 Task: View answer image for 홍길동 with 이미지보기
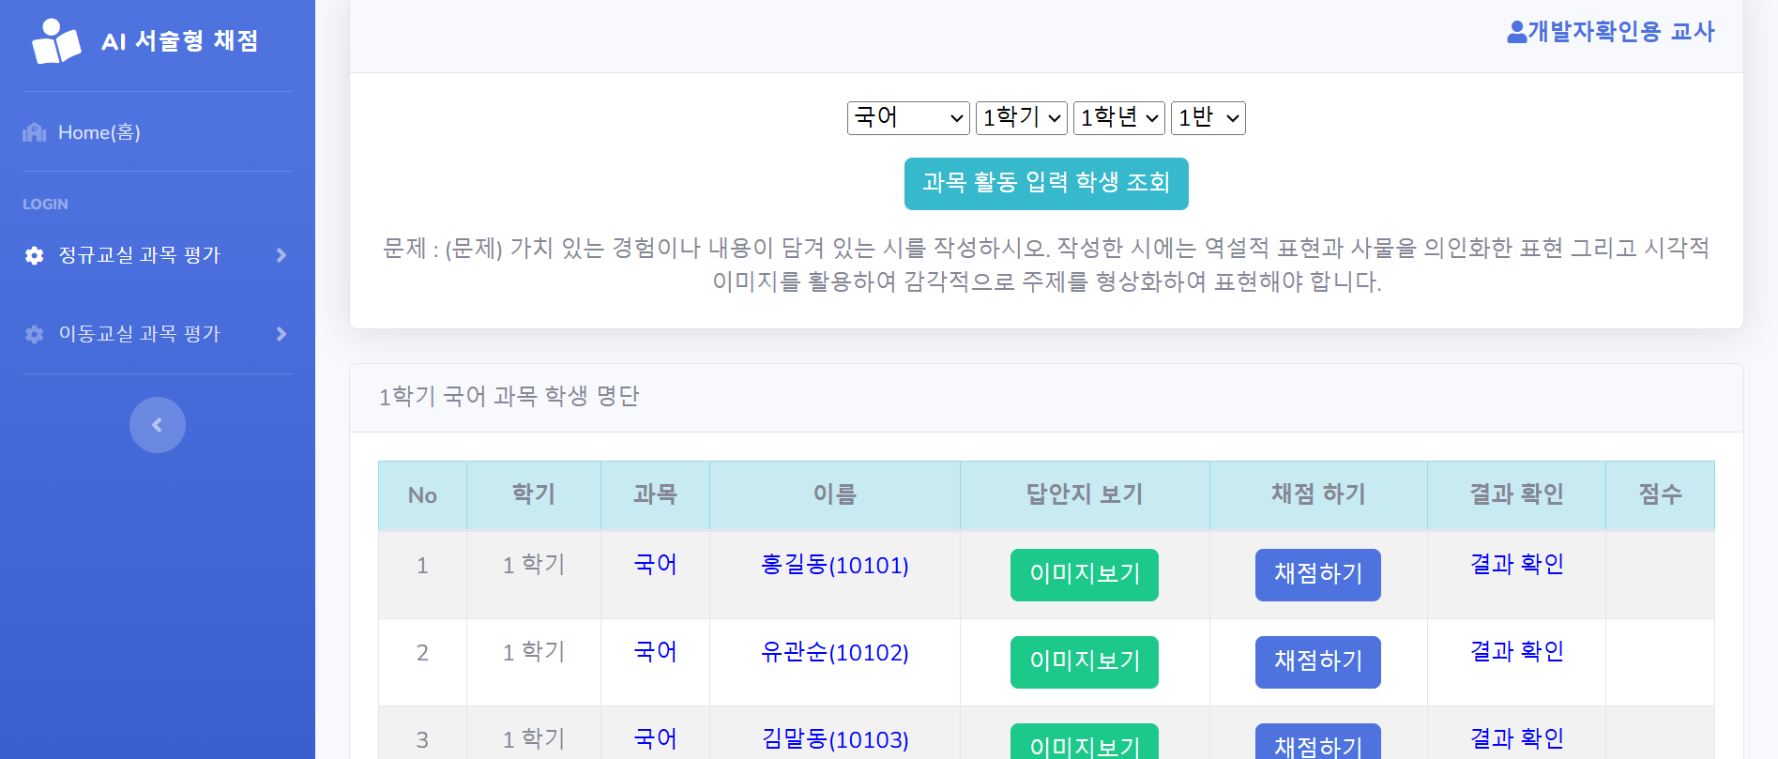[x=1084, y=574]
